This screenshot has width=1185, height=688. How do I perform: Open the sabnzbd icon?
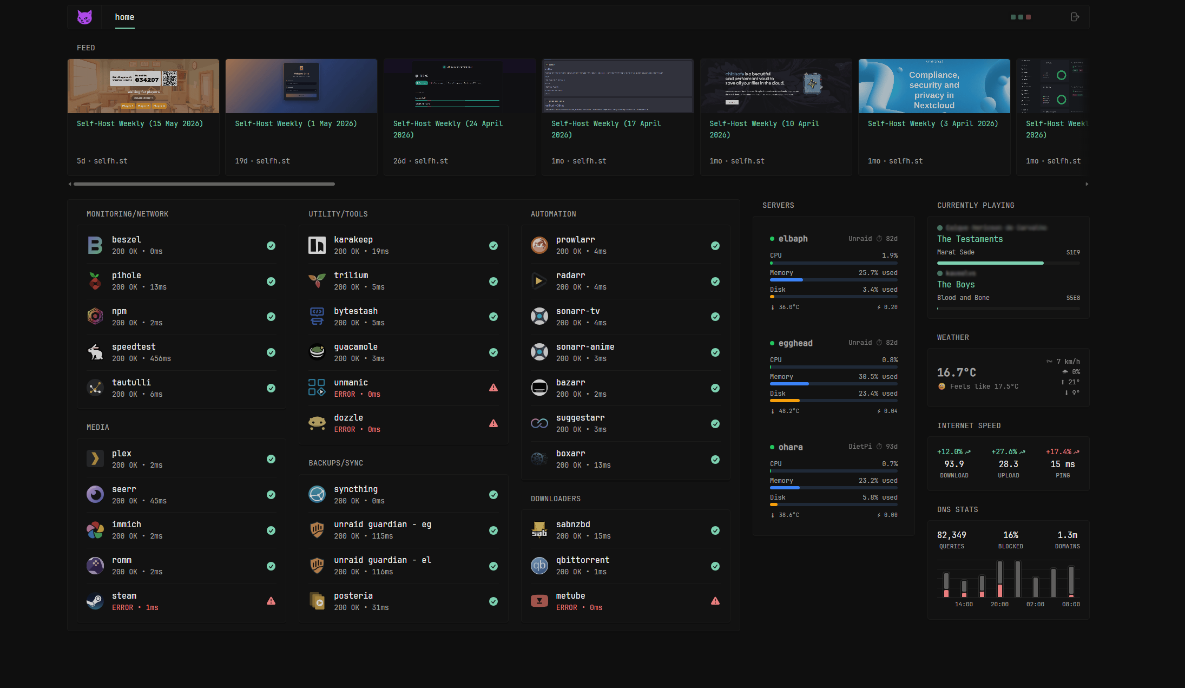click(x=539, y=530)
